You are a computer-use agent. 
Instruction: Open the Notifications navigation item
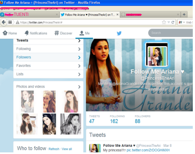pyautogui.click(x=36, y=33)
